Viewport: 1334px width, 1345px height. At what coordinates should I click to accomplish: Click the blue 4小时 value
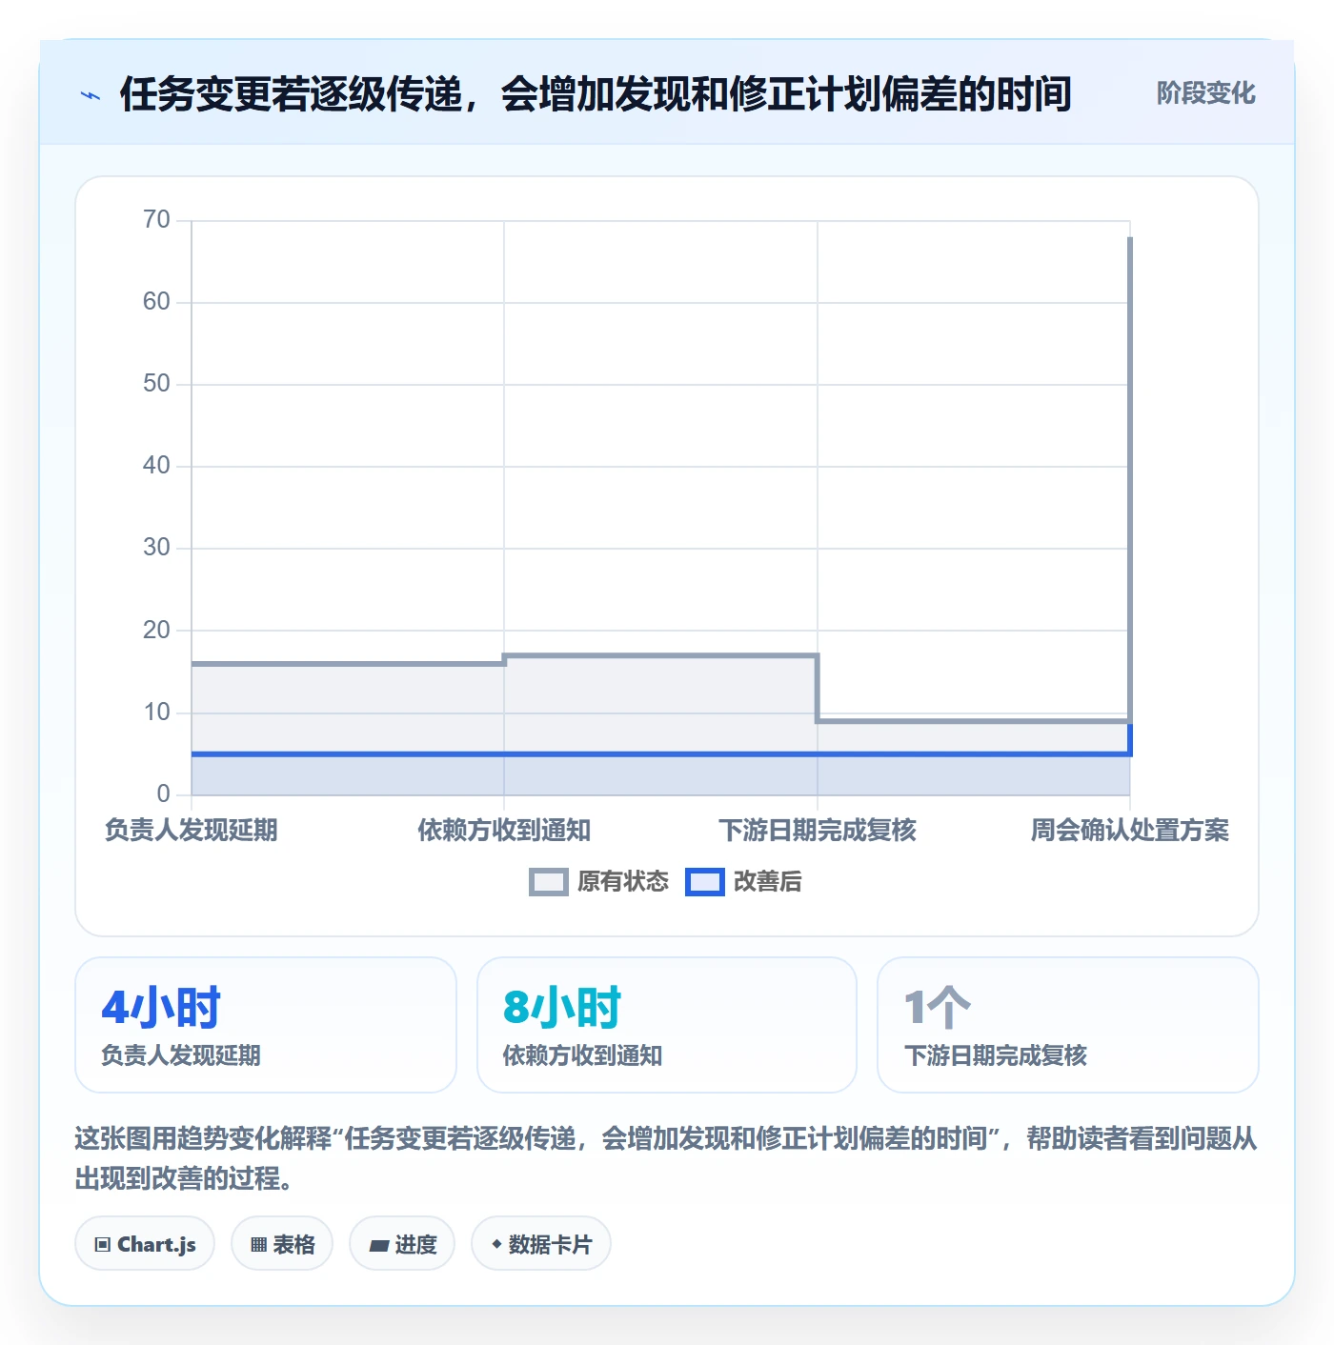[x=161, y=1008]
